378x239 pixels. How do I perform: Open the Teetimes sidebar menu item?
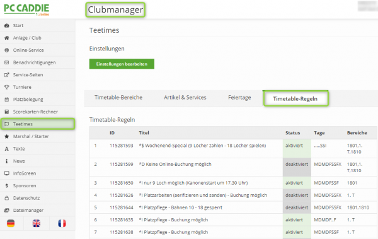click(x=38, y=124)
